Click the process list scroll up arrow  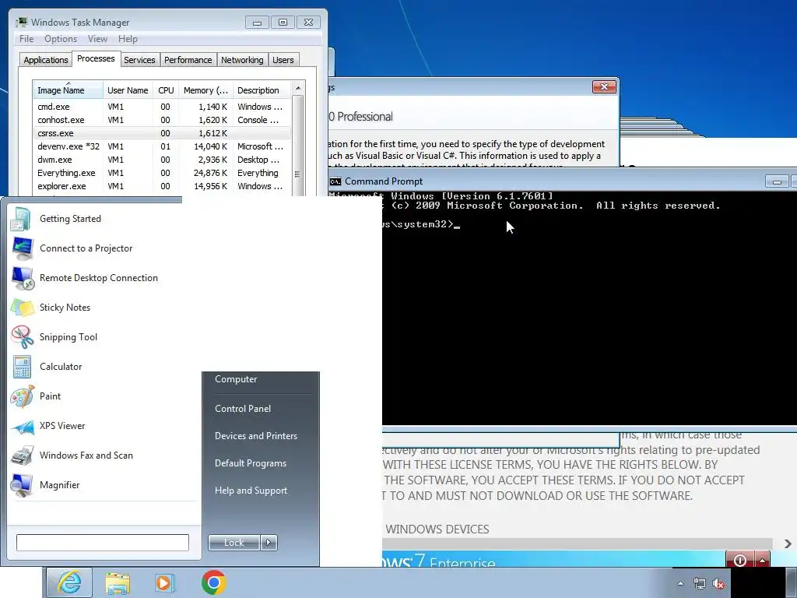click(298, 89)
